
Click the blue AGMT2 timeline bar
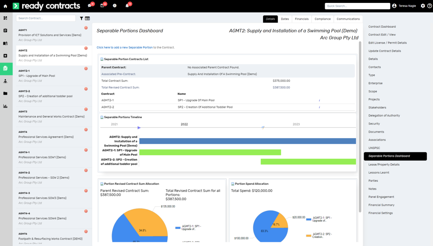point(248,141)
